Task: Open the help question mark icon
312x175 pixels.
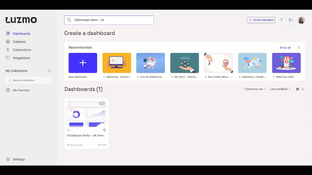Action: tap(281, 20)
